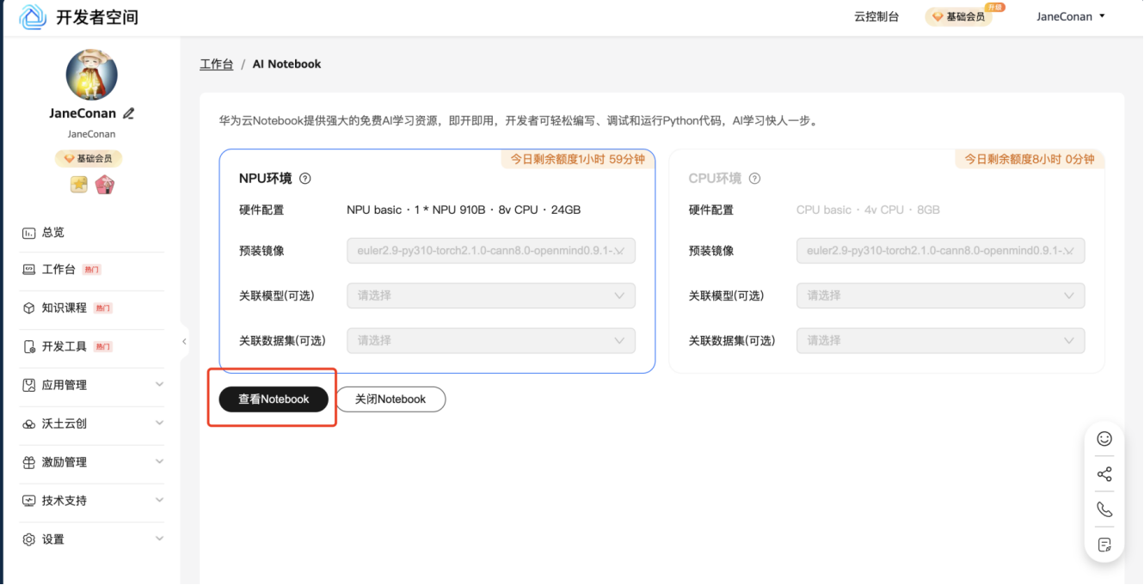Viewport: 1144px width, 585px height.
Task: Open CPU 预装镜像 dropdown
Action: [941, 251]
